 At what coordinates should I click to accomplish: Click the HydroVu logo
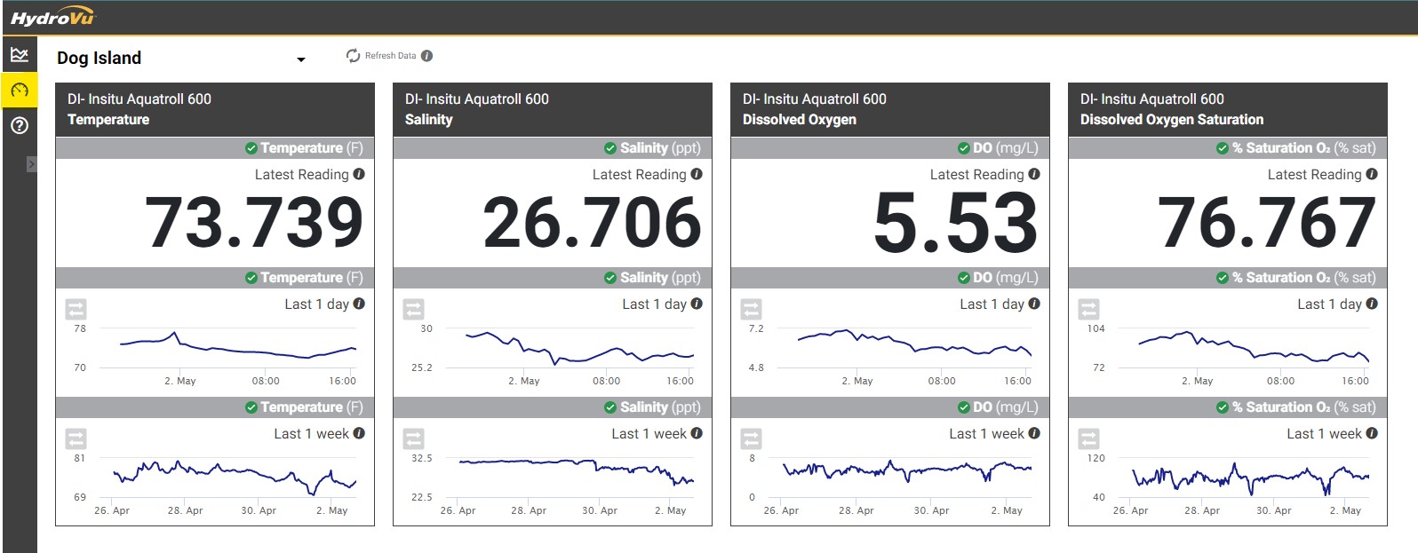(52, 18)
